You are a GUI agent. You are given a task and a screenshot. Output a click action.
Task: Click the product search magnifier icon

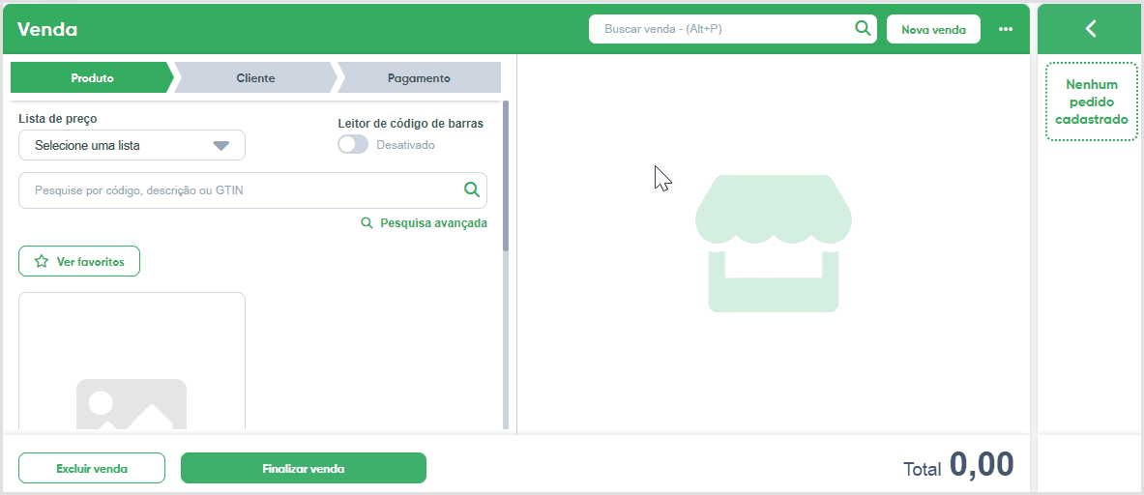coord(472,190)
